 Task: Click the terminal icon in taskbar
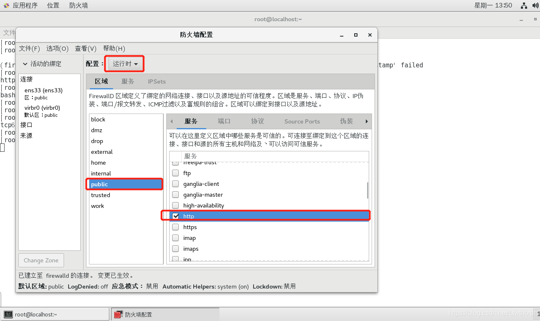(x=8, y=314)
